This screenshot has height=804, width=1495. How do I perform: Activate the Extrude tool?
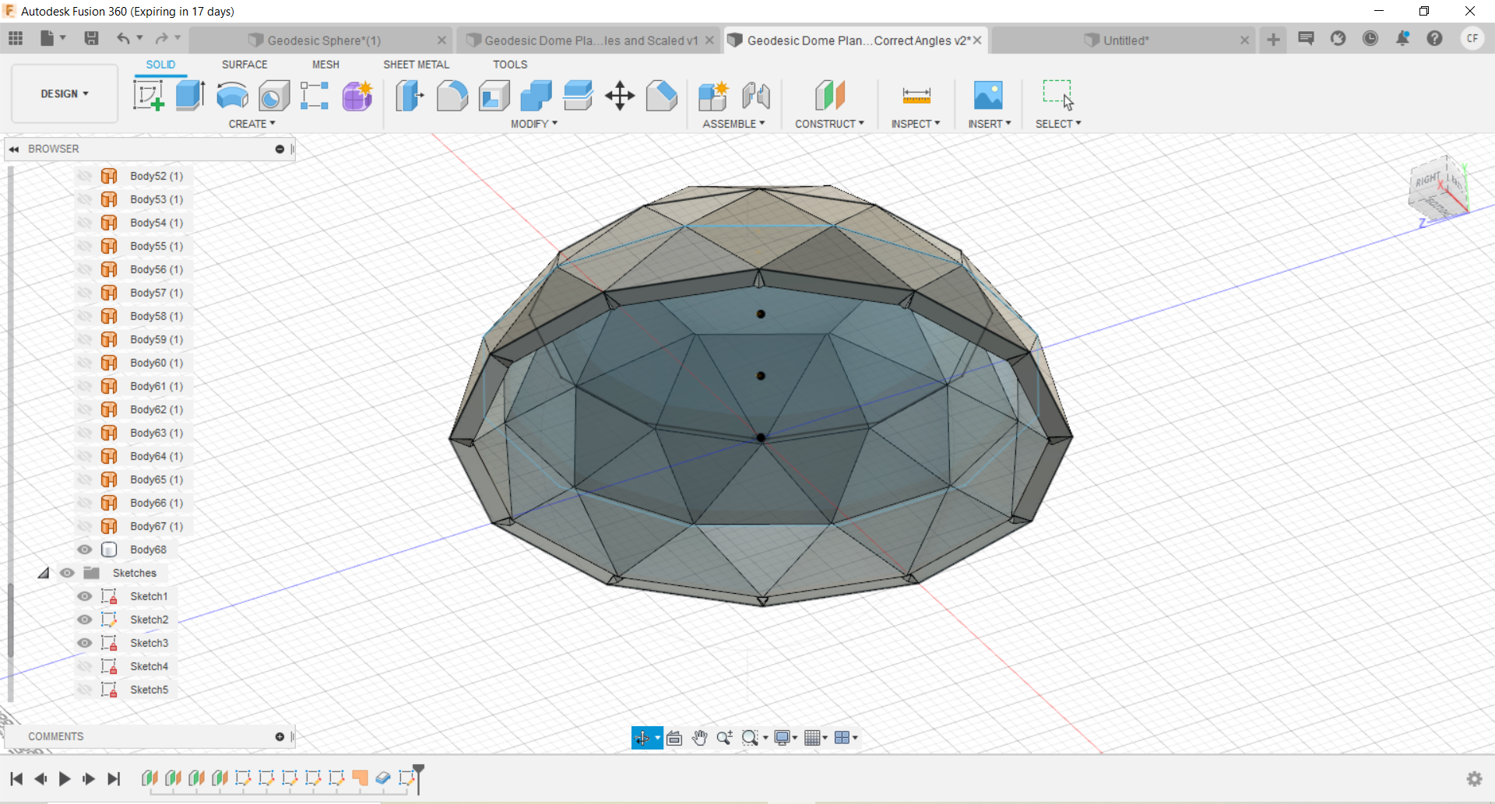pos(190,95)
